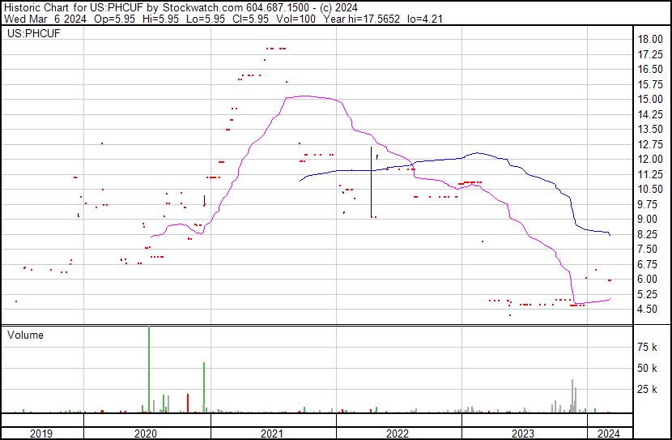
Task: Select the 4.50 price axis label
Action: click(647, 310)
